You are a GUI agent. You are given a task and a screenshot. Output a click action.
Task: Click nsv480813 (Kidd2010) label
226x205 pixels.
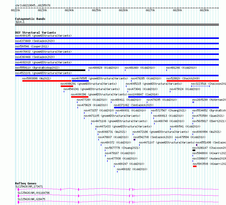pos(169,116)
